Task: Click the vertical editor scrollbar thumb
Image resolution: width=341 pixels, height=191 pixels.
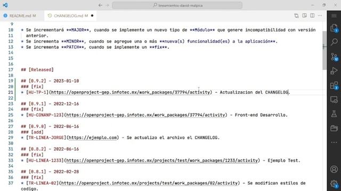Action: point(324,50)
